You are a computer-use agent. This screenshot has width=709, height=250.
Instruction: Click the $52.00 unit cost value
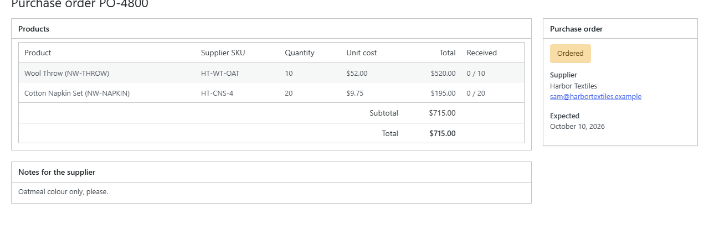(357, 73)
